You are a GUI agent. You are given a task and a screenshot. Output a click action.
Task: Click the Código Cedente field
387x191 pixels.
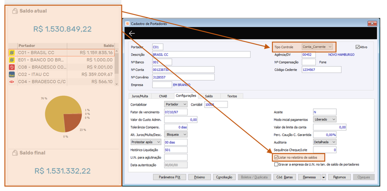tap(321, 69)
